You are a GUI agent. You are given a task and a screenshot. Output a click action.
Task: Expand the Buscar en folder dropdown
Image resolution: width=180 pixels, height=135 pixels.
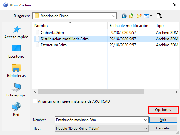click(x=114, y=16)
